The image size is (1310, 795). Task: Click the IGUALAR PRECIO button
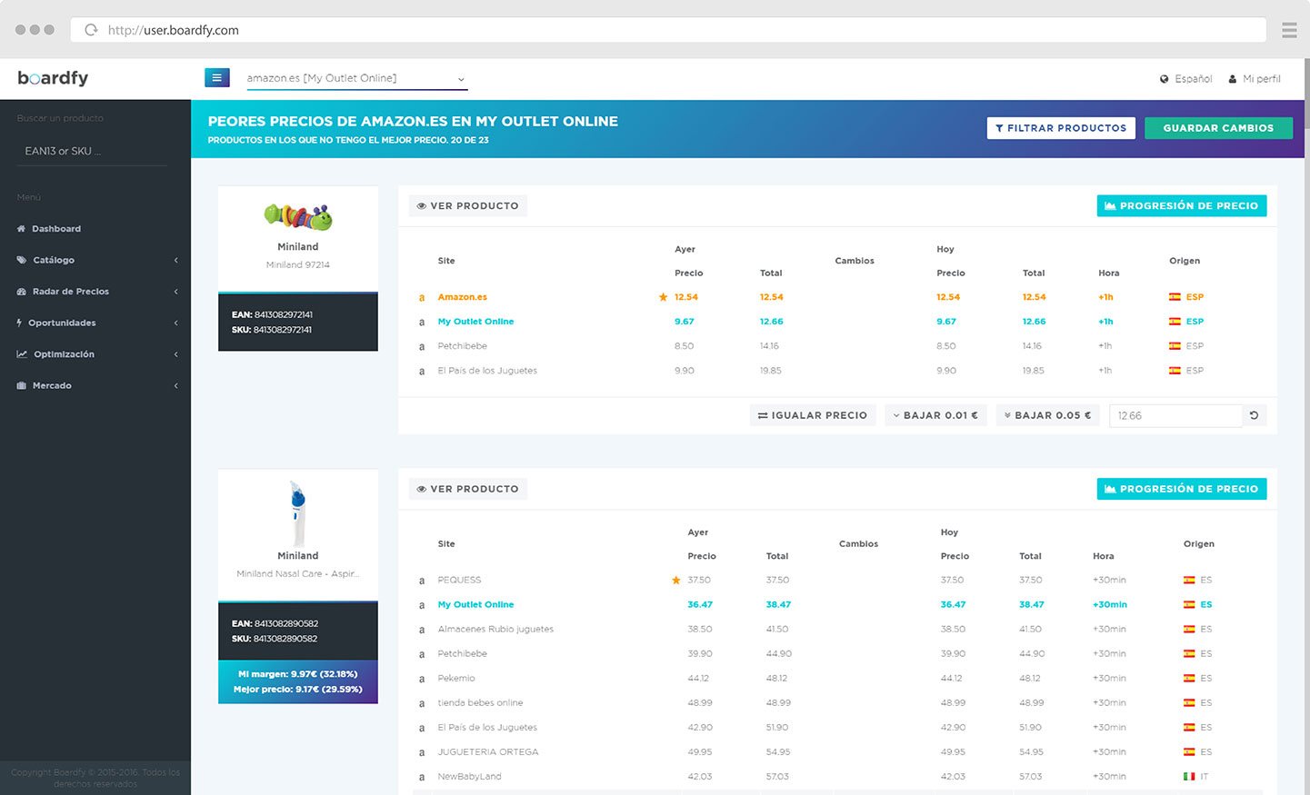(813, 415)
